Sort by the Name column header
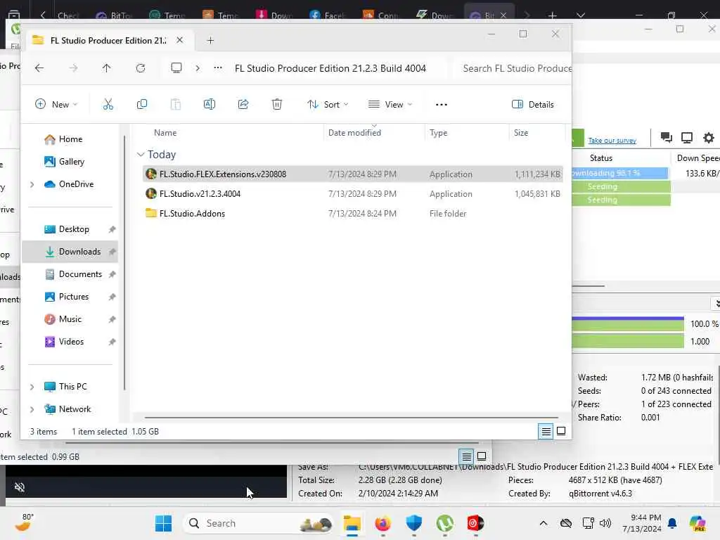Screen dimensions: 720x540 coord(165,133)
